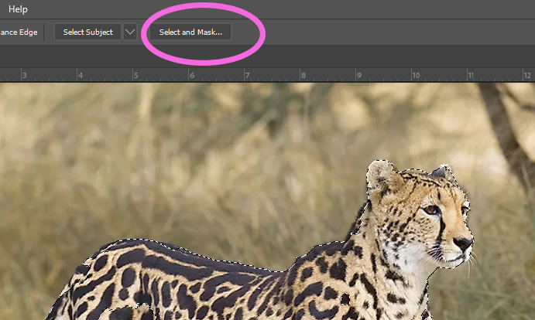Click the horizontal ruler at mark 7
The width and height of the screenshot is (535, 320).
coord(247,75)
